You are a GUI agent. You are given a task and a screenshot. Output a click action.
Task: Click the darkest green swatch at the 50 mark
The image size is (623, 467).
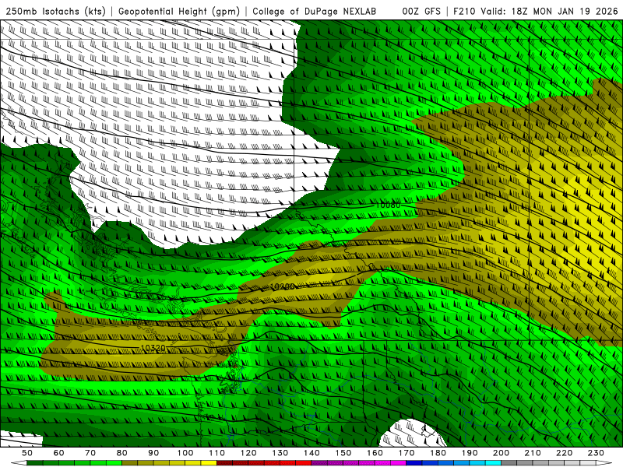click(x=34, y=463)
